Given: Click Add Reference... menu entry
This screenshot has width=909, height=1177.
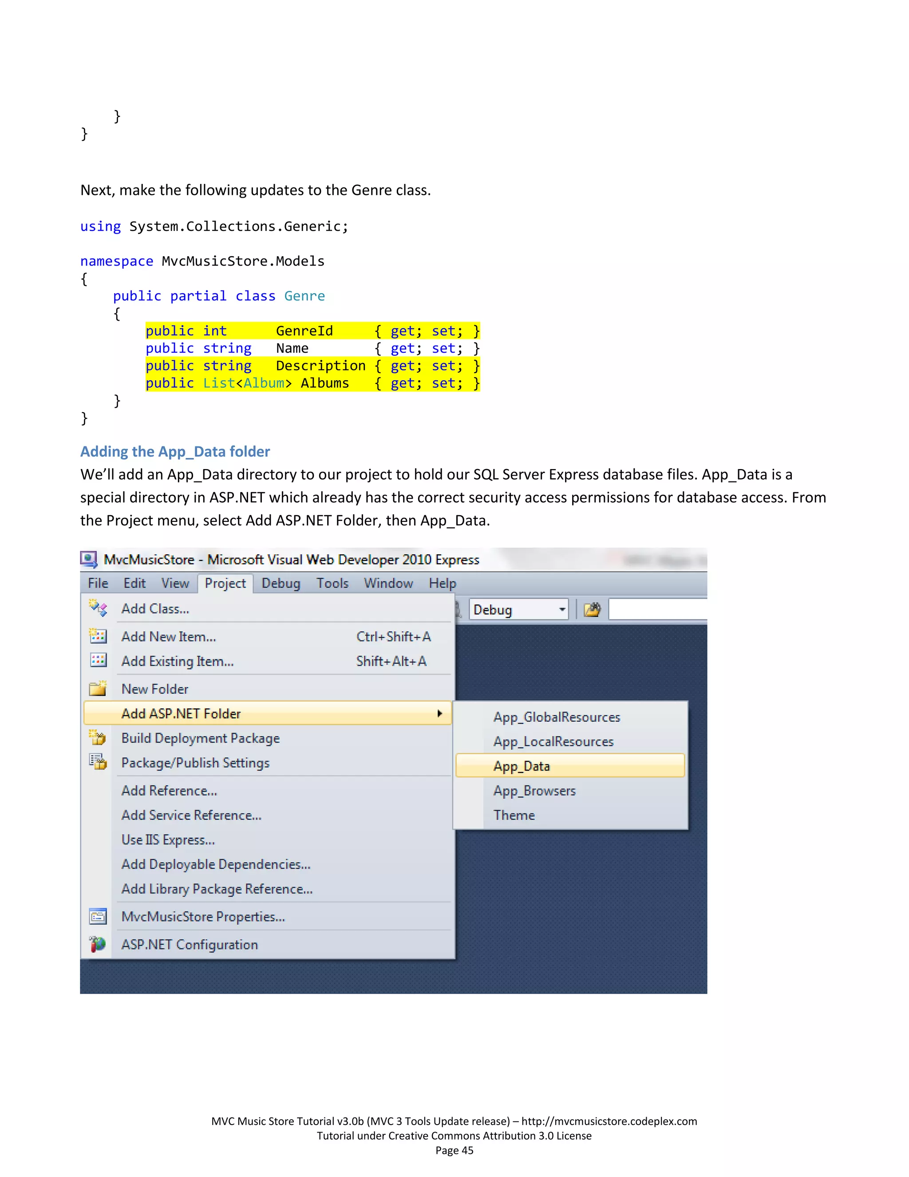Looking at the screenshot, I should tap(169, 791).
